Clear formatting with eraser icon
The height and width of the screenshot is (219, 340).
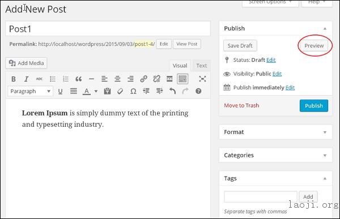[x=120, y=92]
